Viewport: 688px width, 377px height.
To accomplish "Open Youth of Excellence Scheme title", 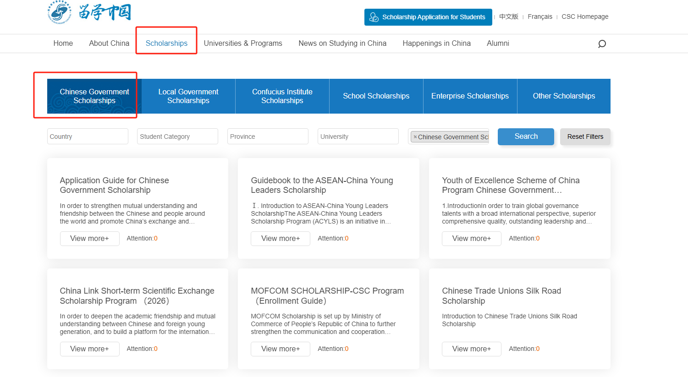I will click(511, 185).
